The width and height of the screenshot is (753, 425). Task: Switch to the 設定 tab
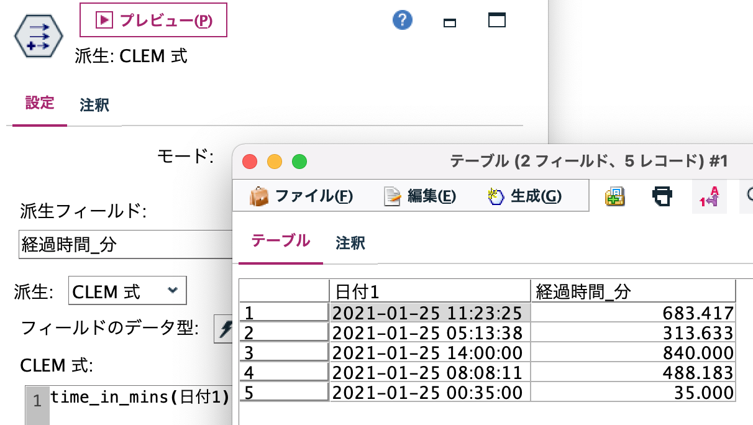(x=39, y=104)
